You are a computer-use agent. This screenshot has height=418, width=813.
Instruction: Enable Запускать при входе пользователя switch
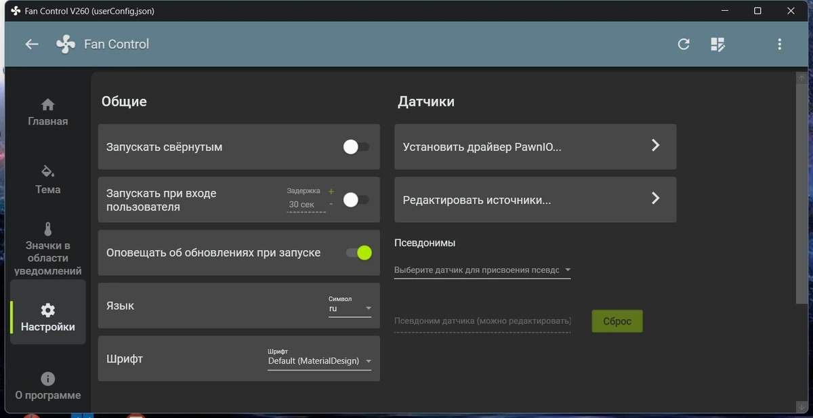[356, 200]
